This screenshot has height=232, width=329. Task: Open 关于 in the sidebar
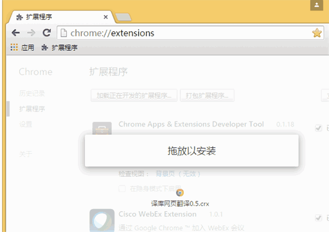tap(26, 154)
